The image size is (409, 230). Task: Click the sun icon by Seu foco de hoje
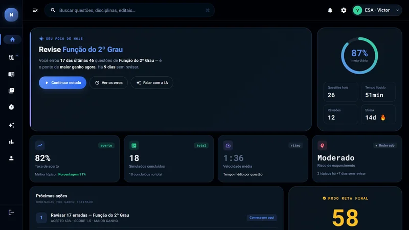point(41,39)
